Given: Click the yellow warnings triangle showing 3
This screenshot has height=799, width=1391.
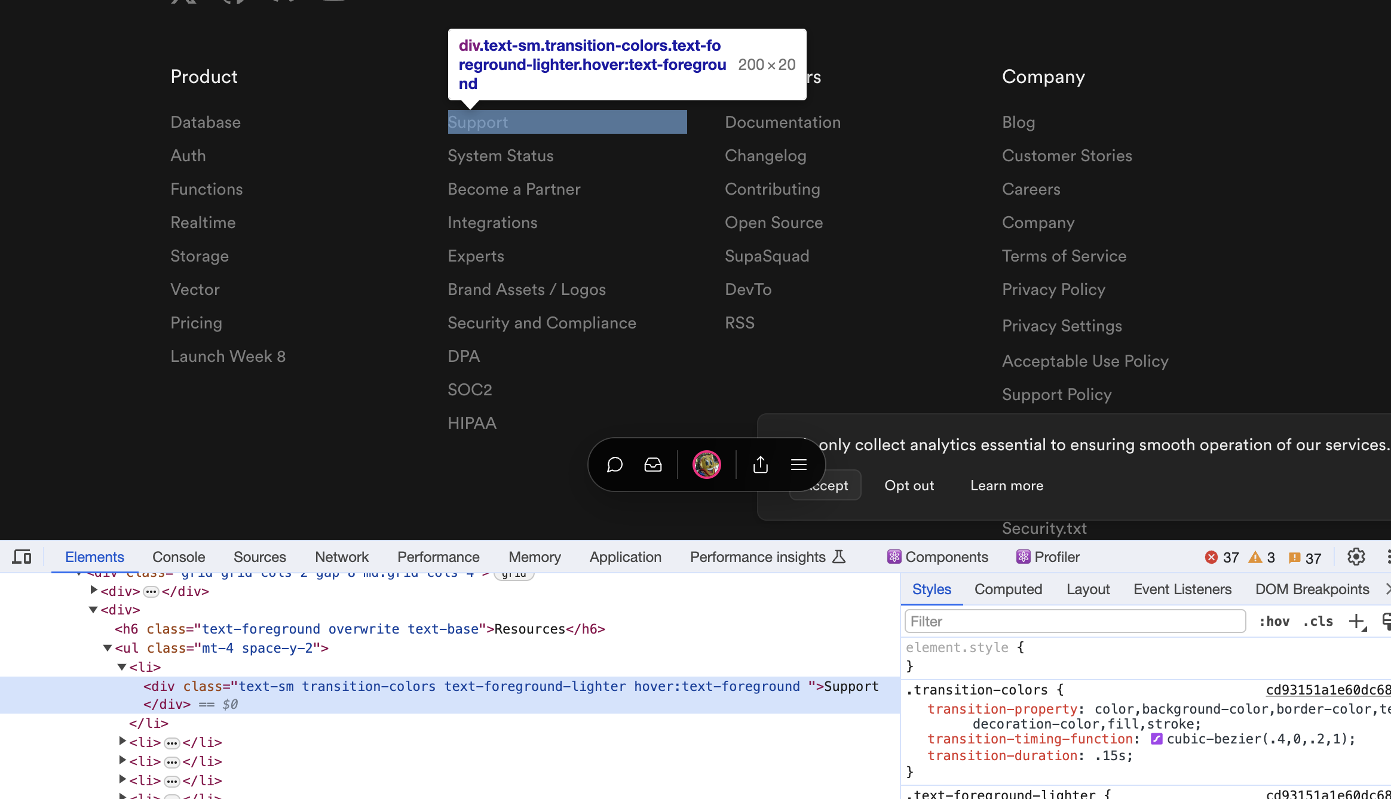Looking at the screenshot, I should [x=1261, y=557].
